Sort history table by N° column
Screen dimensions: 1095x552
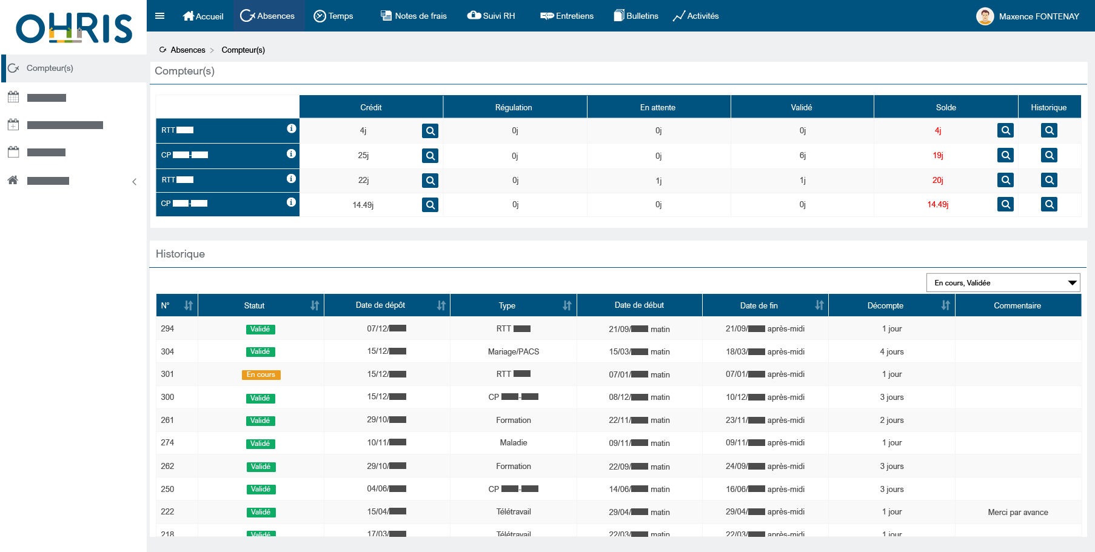(189, 305)
